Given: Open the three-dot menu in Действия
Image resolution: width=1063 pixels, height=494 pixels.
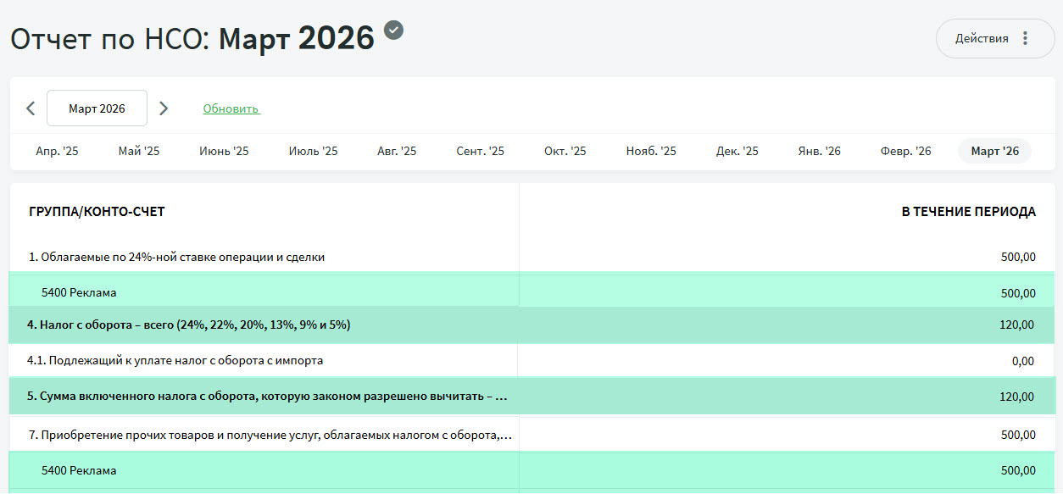Looking at the screenshot, I should pyautogui.click(x=1025, y=38).
